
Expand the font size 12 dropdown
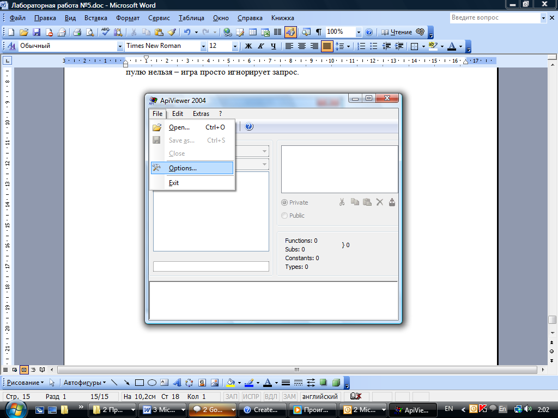234,46
